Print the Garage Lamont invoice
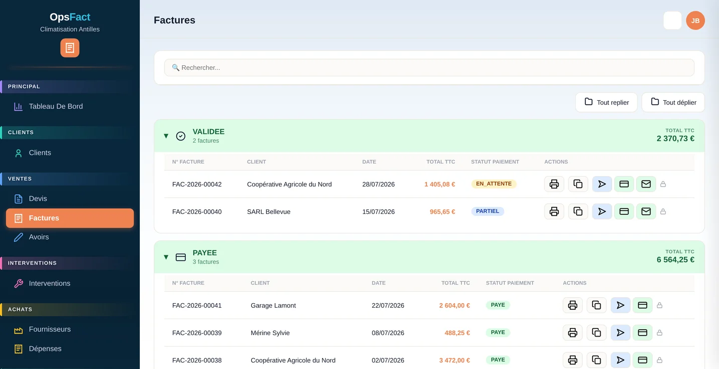 coord(573,305)
